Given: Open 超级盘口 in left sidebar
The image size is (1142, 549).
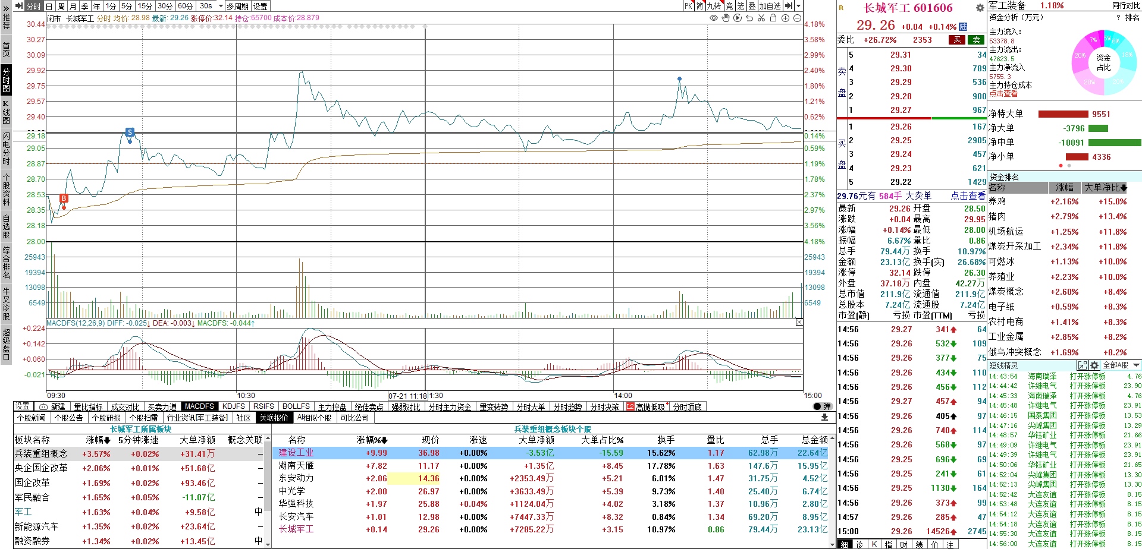Looking at the screenshot, I should coord(6,343).
